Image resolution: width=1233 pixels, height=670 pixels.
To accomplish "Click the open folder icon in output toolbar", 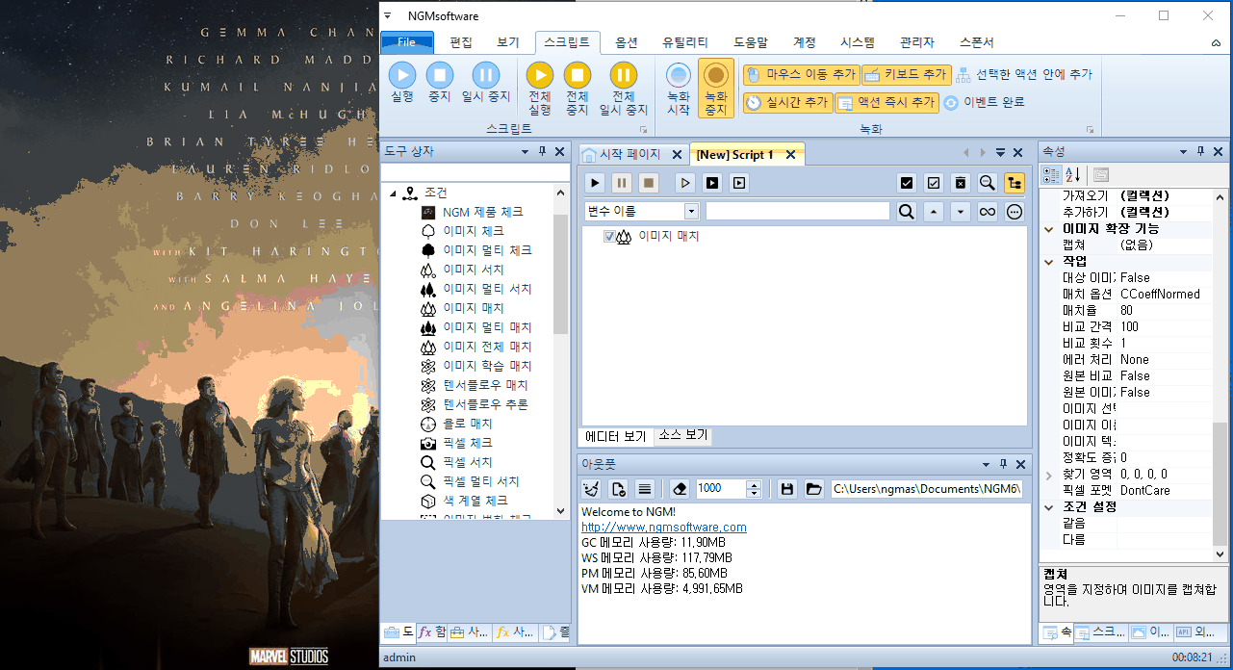I will 814,489.
